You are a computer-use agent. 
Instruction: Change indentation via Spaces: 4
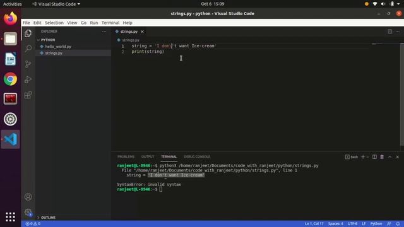point(336,224)
